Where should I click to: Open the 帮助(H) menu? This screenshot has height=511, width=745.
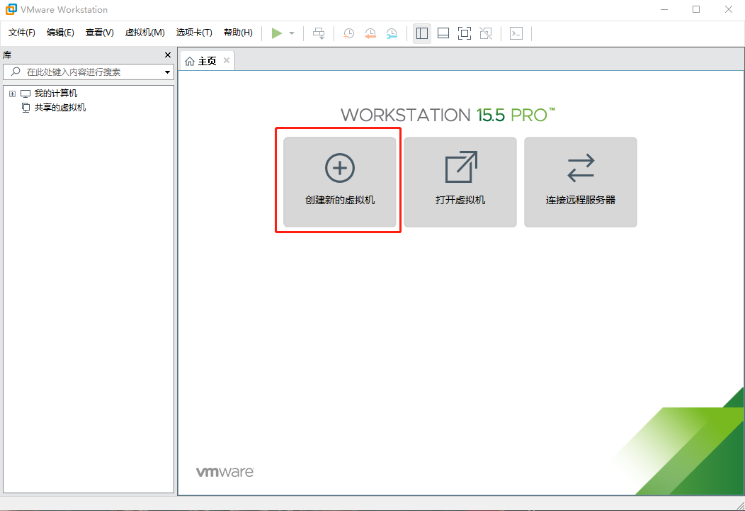point(238,33)
